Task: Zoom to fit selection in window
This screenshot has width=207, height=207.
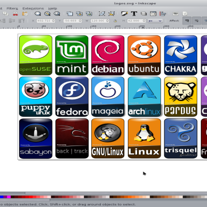Action: tap(38, 13)
